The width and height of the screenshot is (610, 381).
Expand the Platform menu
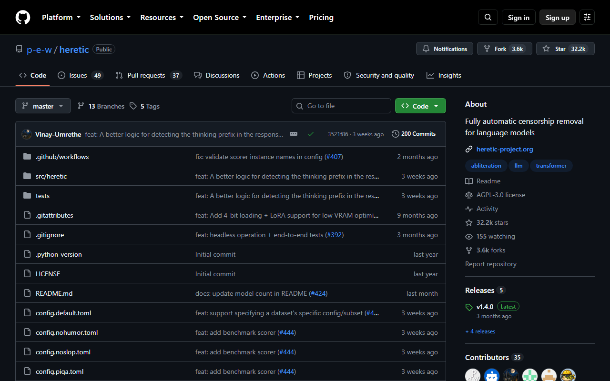click(61, 17)
